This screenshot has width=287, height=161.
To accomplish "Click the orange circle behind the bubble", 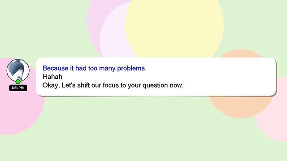I will coord(240,107).
